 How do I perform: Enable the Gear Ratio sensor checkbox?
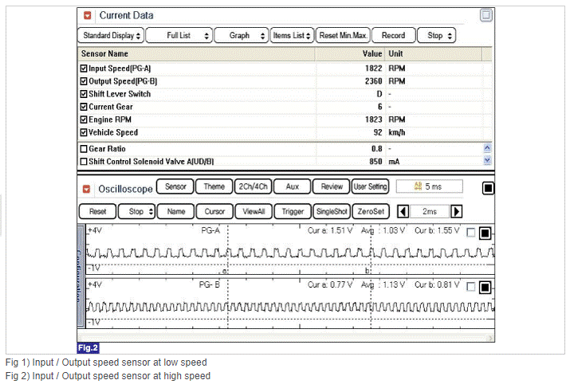84,149
